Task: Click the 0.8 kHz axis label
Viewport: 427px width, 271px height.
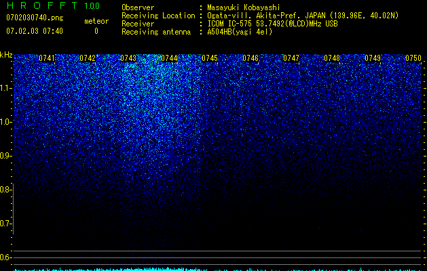Action: 5,190
